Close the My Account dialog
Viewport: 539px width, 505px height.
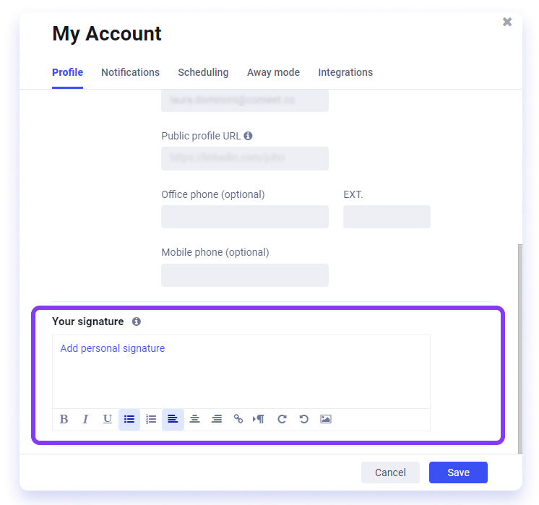tap(507, 22)
